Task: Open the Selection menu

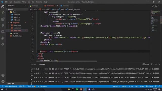Action: click(x=17, y=2)
